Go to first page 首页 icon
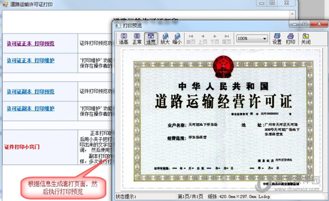This screenshot has height=201, width=329. pyautogui.click(x=191, y=39)
